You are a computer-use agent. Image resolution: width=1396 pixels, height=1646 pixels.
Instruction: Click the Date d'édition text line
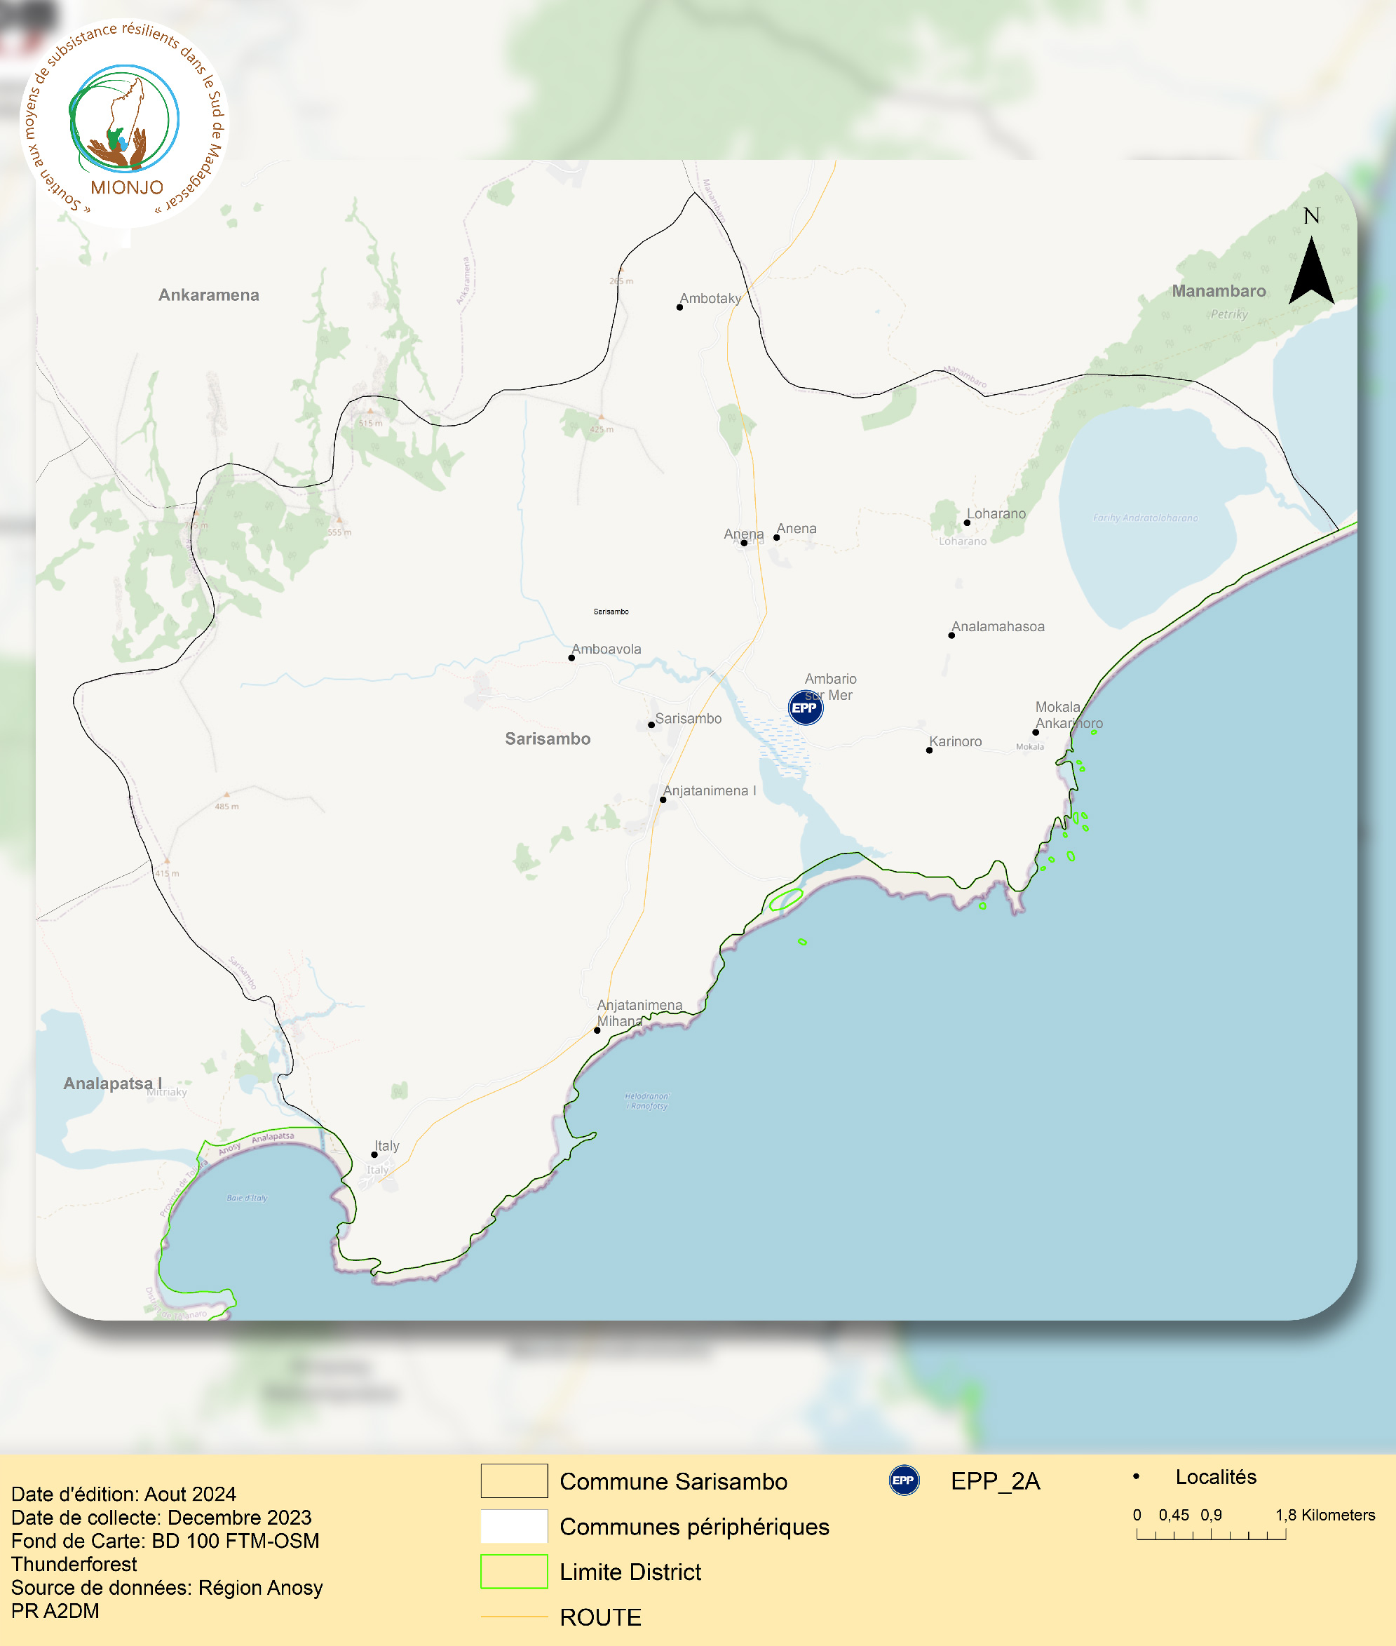pos(123,1493)
